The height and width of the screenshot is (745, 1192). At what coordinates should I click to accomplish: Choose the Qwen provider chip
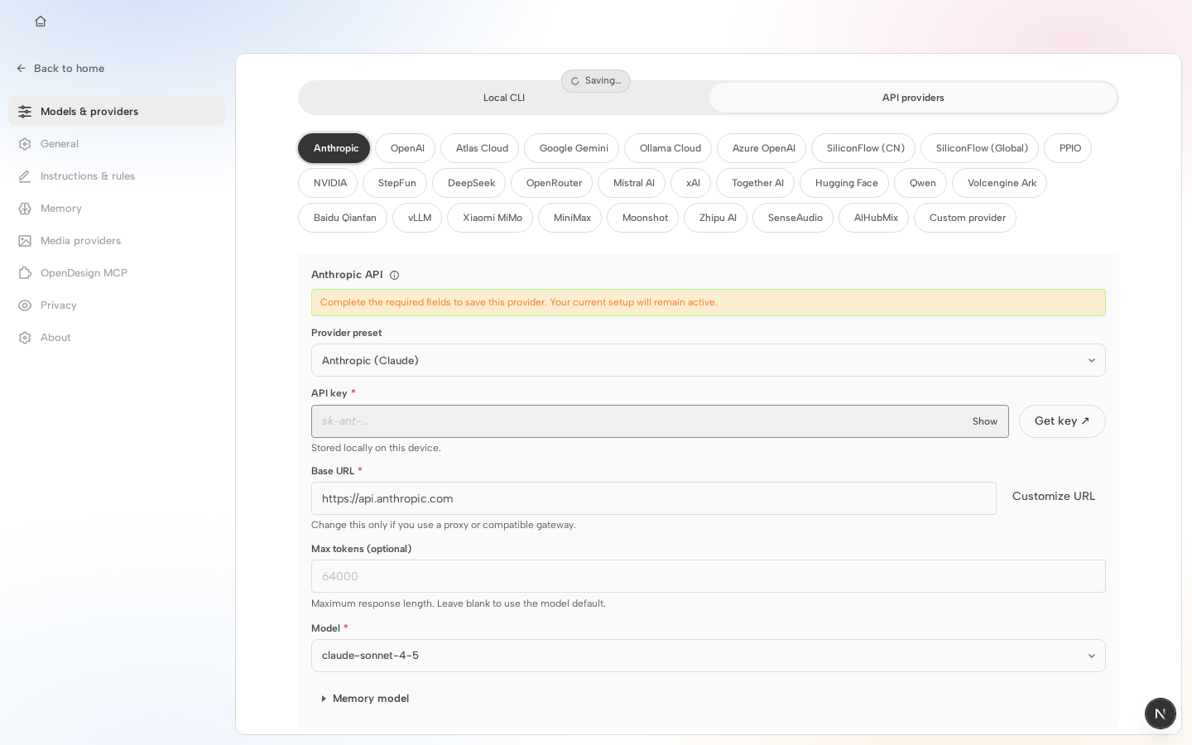[x=920, y=183]
